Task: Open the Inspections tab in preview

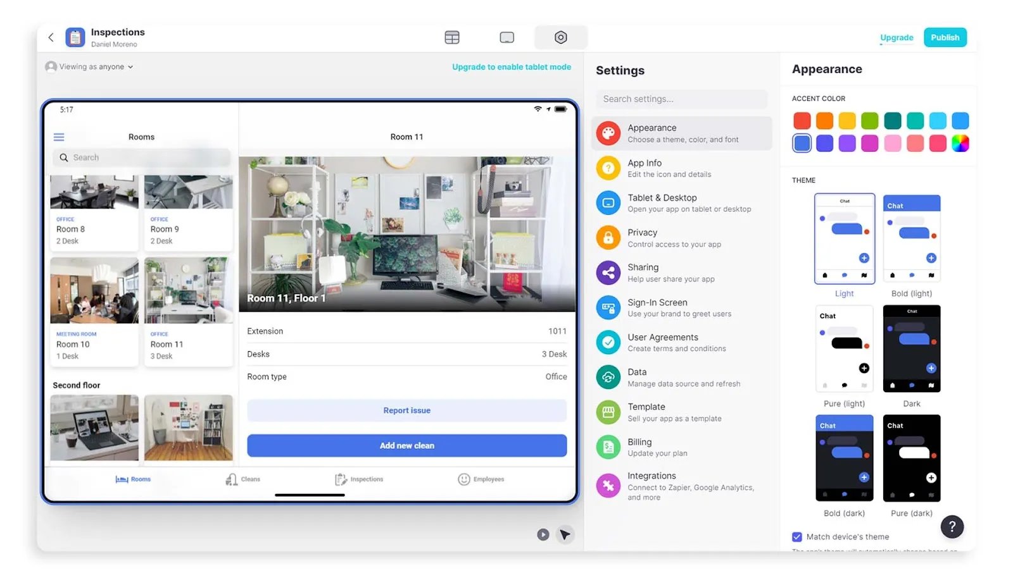Action: (x=359, y=479)
